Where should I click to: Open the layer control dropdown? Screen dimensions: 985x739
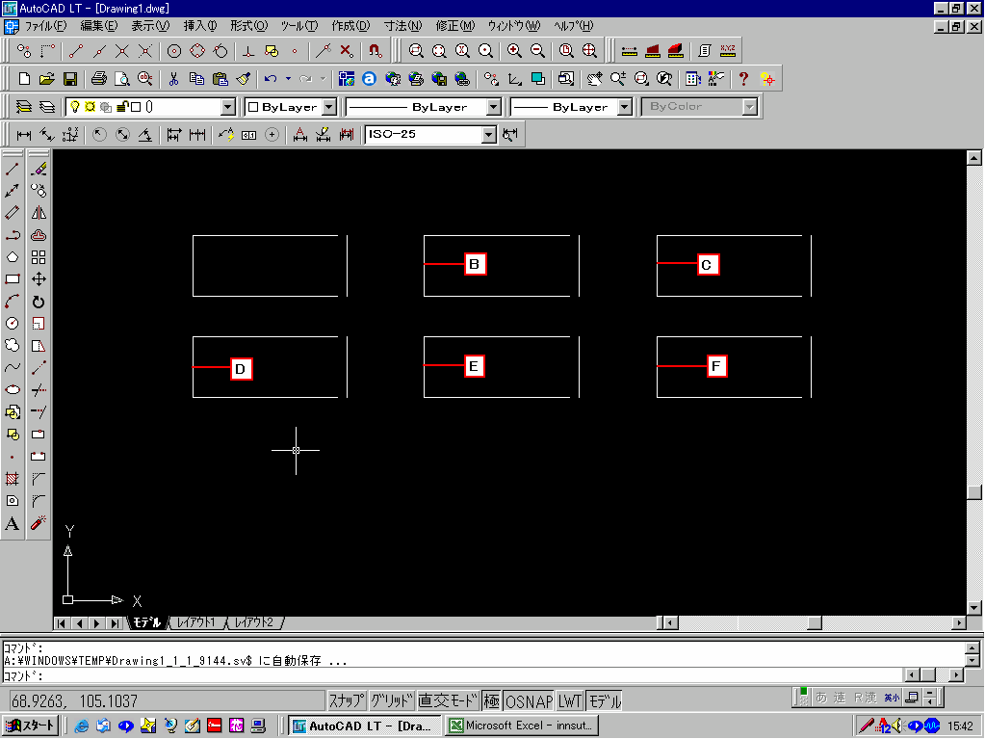point(228,108)
